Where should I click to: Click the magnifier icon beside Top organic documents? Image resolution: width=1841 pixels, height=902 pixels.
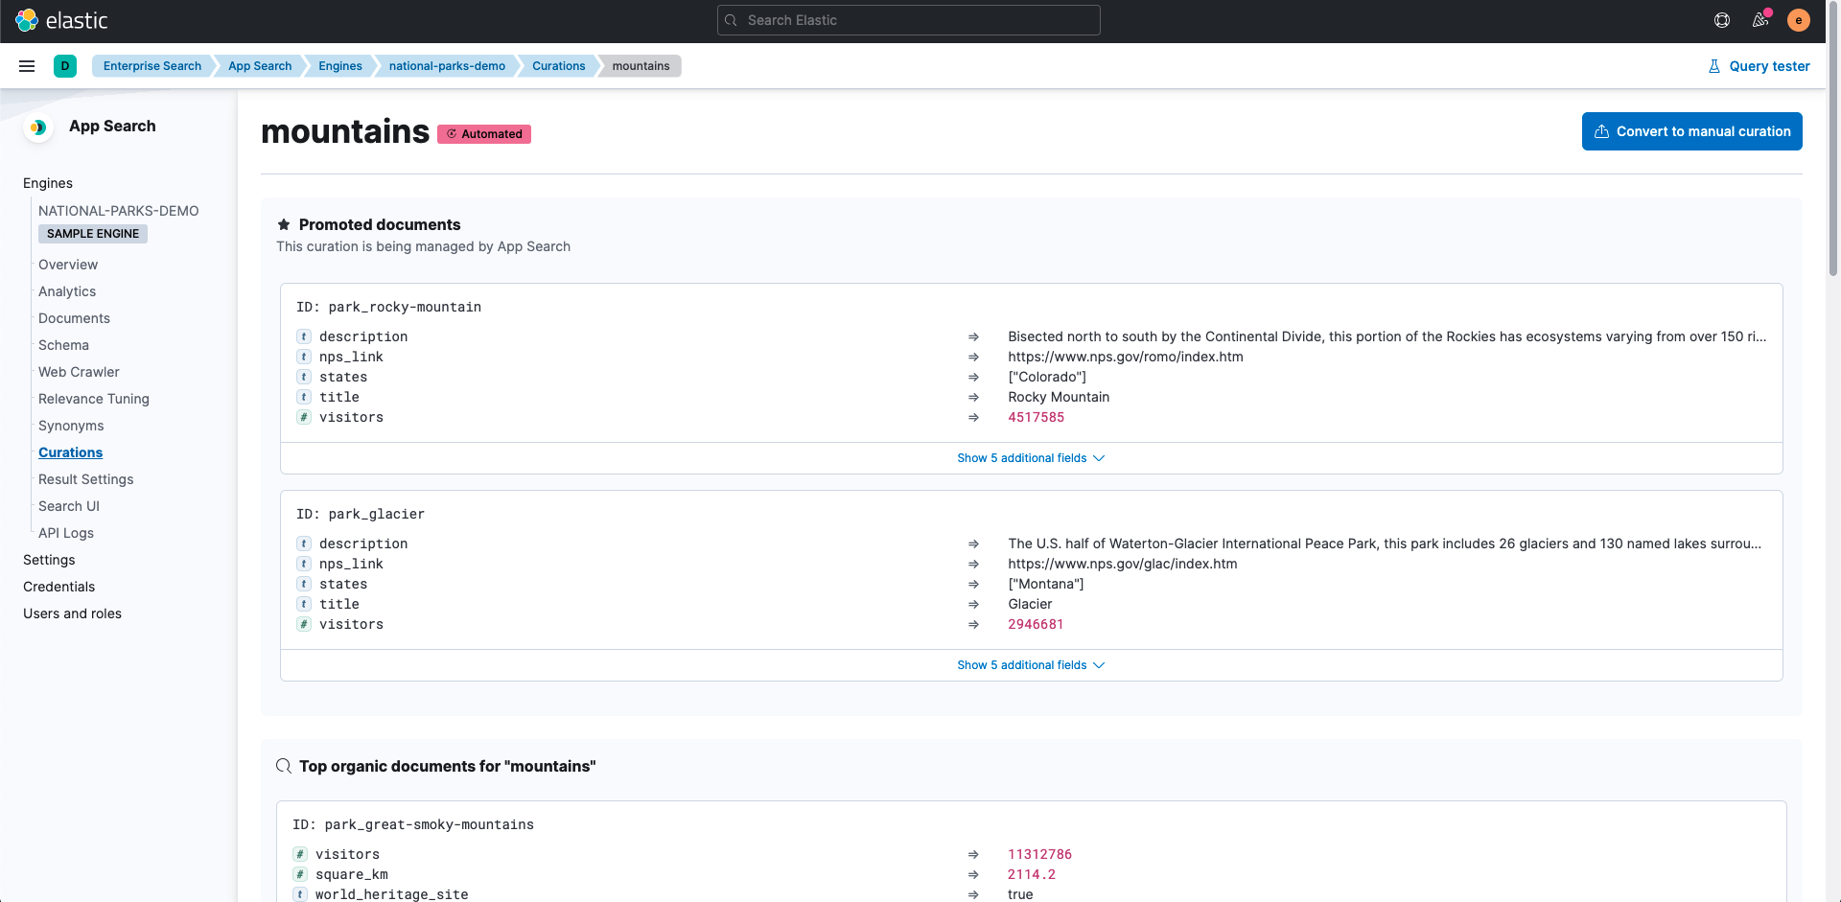tap(284, 766)
